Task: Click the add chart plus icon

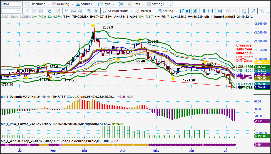Action: click(x=253, y=11)
